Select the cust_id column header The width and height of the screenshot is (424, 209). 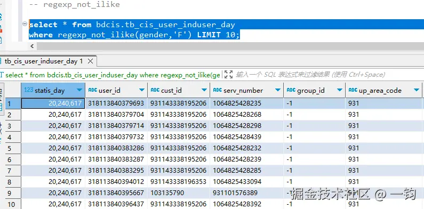click(x=179, y=90)
